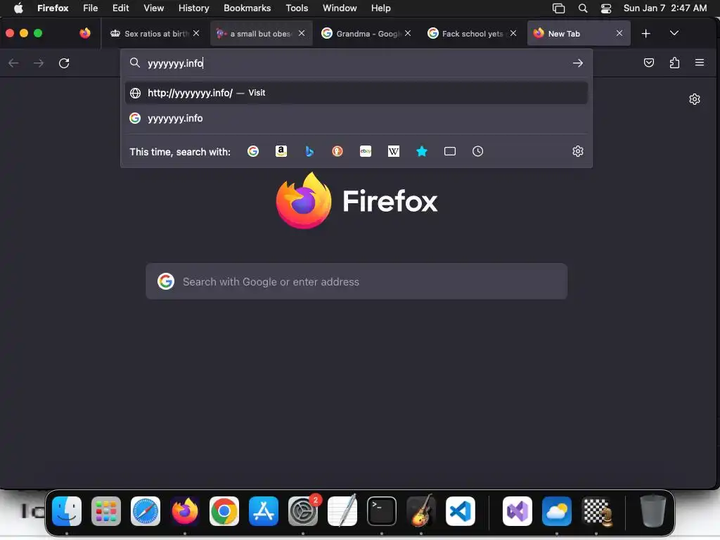Open the File menu
The width and height of the screenshot is (720, 540).
click(x=90, y=8)
